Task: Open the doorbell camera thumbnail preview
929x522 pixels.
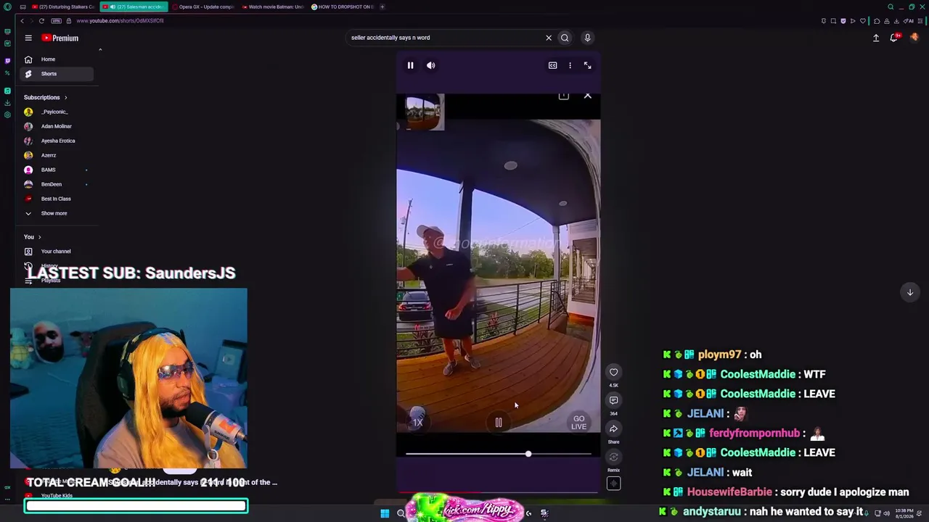Action: [x=425, y=112]
